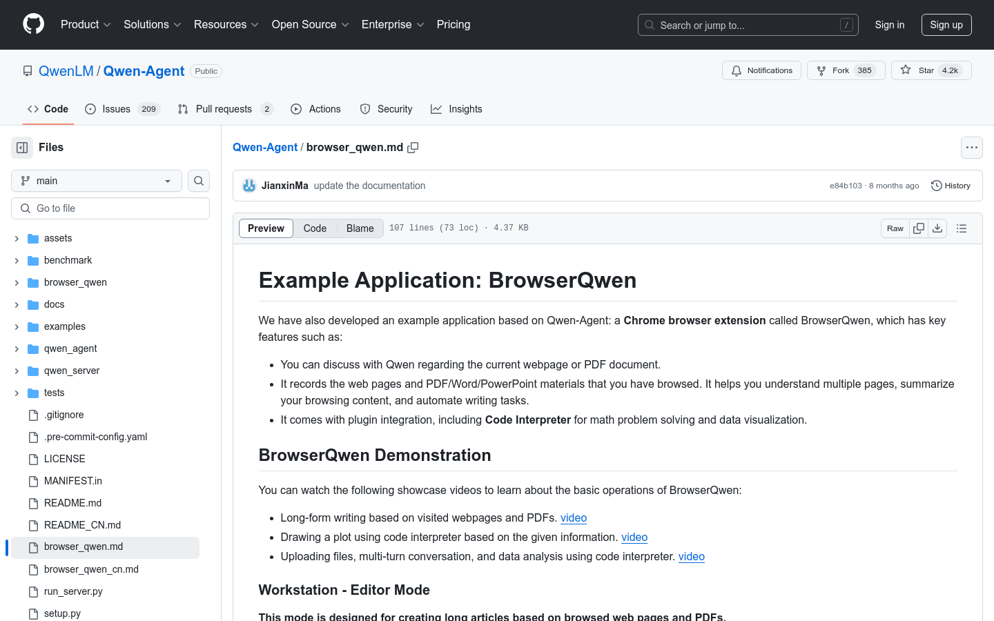Expand the benchmark folder chevron
994x621 pixels.
17,260
